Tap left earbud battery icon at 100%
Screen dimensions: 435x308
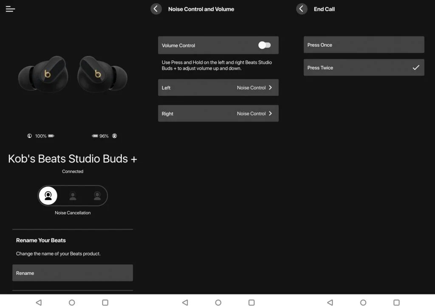click(x=51, y=136)
